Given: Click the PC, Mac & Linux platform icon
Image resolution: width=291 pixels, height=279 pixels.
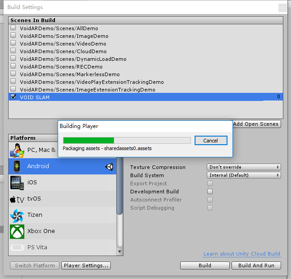Looking at the screenshot, I should (x=17, y=150).
